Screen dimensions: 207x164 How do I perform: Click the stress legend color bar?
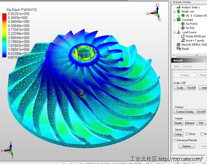[x=4, y=35]
